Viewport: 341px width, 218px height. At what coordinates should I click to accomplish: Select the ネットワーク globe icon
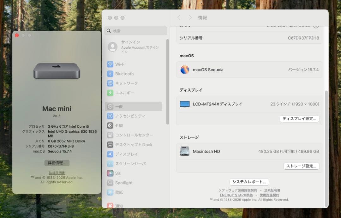point(110,83)
